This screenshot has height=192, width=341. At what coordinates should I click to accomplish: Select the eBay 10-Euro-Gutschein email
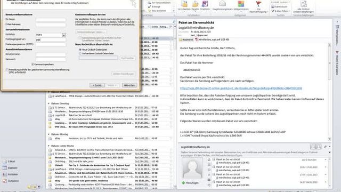coord(110,119)
